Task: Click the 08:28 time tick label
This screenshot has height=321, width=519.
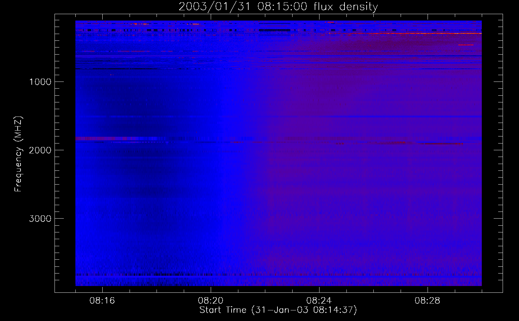Action: point(428,301)
